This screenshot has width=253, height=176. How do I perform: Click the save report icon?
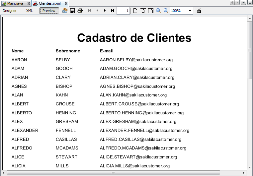72,11
